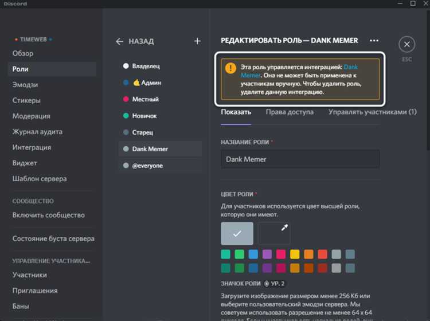Image resolution: width=430 pixels, height=321 pixels.
Task: Select the default gray color with checkmark
Action: (237, 233)
